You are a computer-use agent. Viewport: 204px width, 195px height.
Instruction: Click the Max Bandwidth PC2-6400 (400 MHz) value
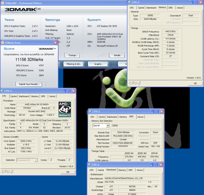[x=123, y=136]
